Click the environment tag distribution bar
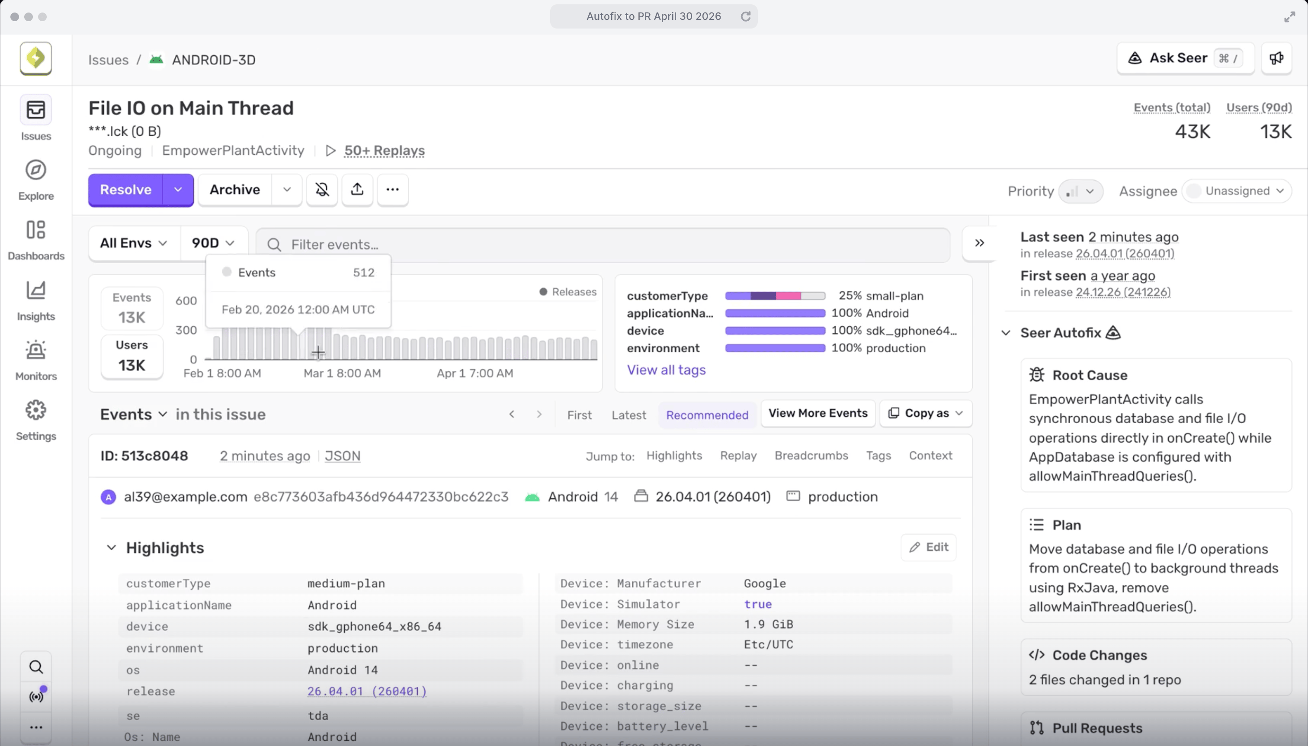Image resolution: width=1308 pixels, height=746 pixels. point(775,348)
